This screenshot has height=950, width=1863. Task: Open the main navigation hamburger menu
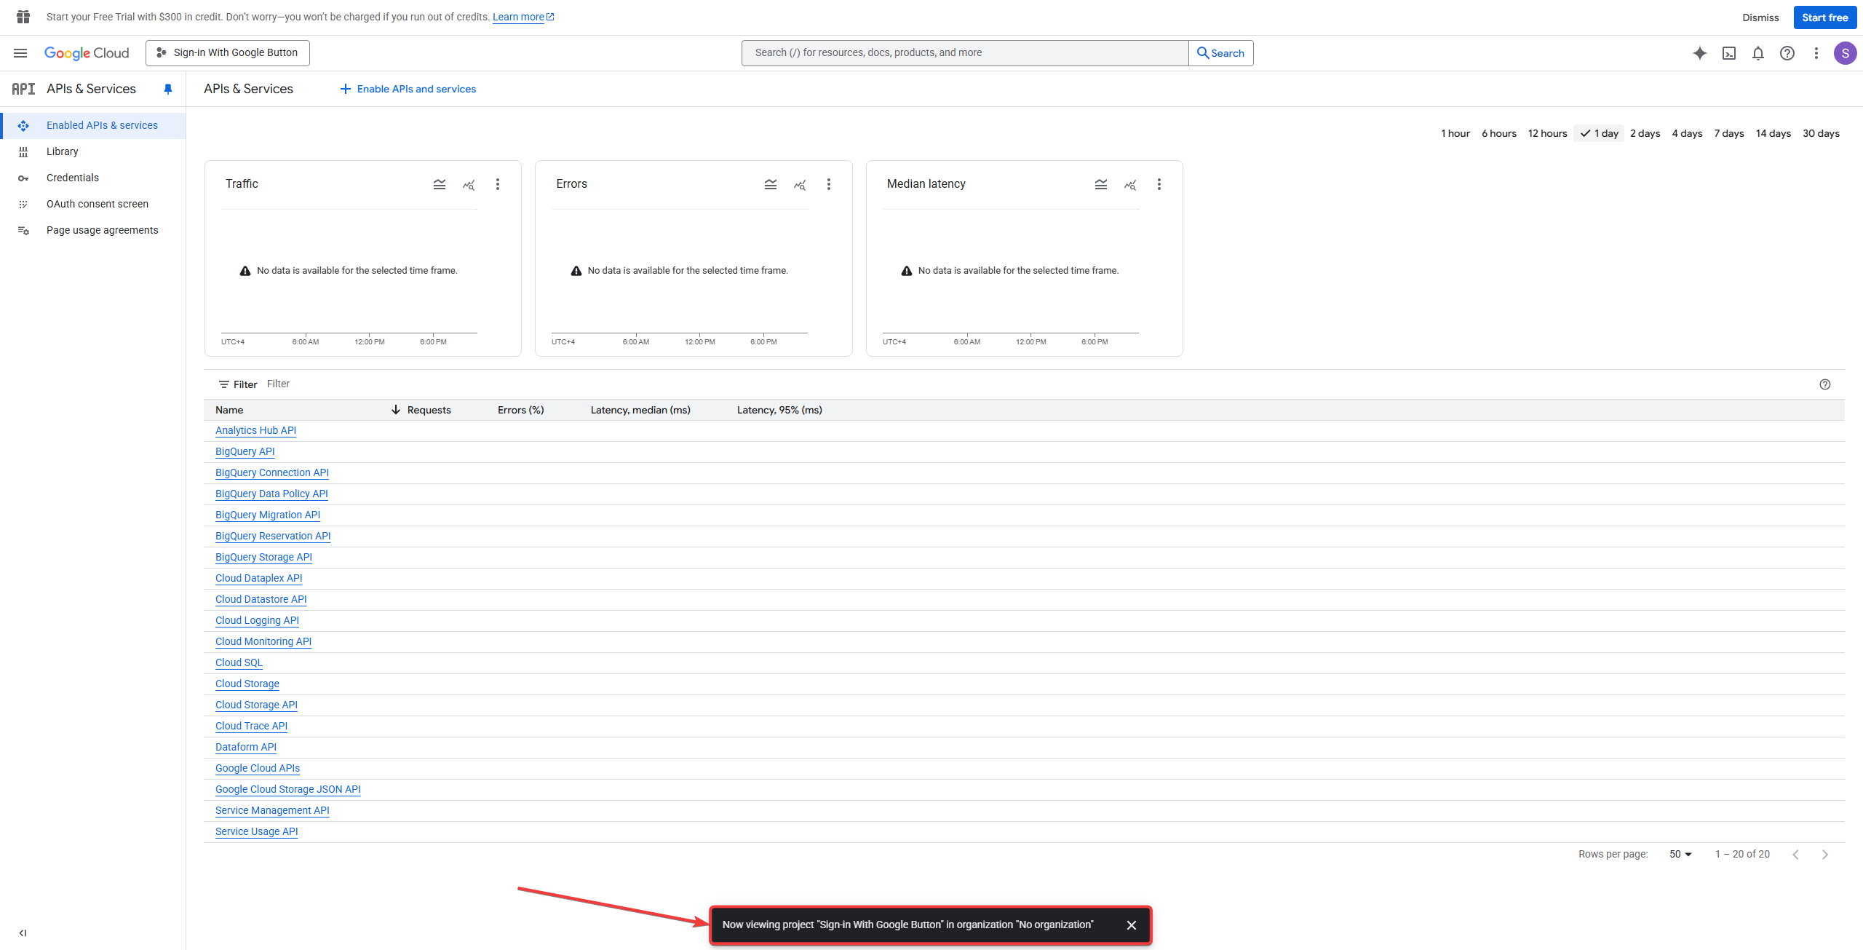20,53
